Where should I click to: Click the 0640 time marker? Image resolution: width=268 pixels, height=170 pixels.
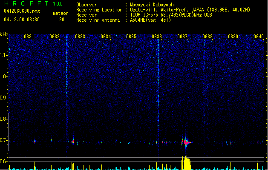[x=259, y=36]
